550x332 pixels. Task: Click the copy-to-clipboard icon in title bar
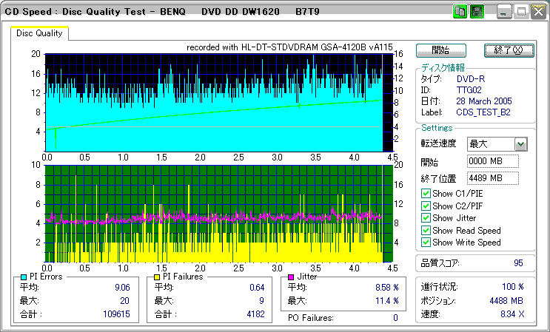click(x=459, y=12)
